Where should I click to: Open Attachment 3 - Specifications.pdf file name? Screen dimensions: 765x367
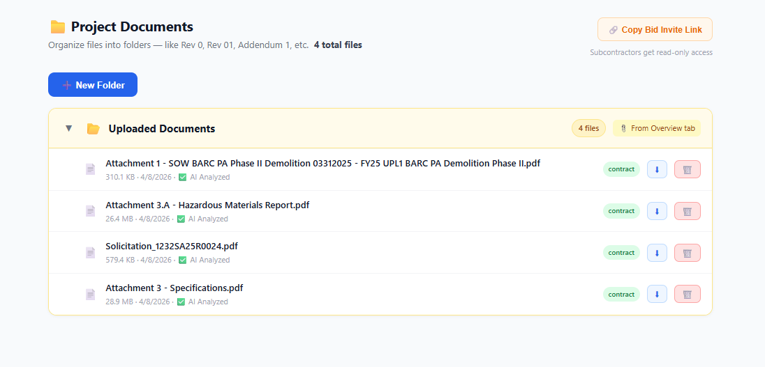coord(174,288)
